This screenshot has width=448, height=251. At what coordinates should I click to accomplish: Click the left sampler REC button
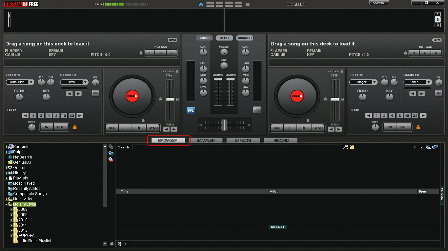95,93
